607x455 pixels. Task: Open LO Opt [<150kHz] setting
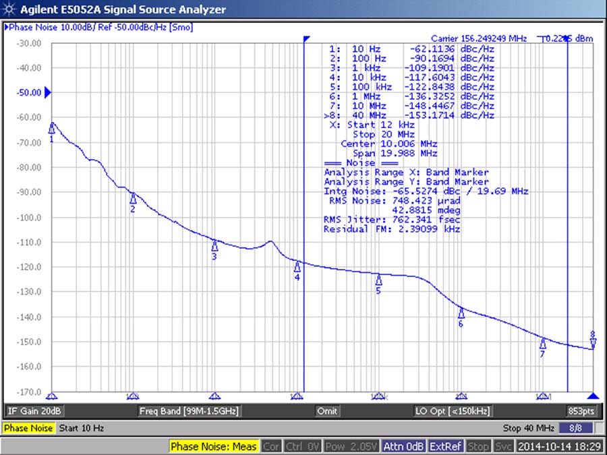click(x=452, y=411)
